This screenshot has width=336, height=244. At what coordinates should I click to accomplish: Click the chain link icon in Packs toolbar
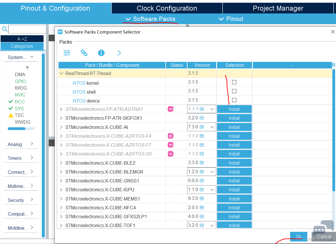84,53
